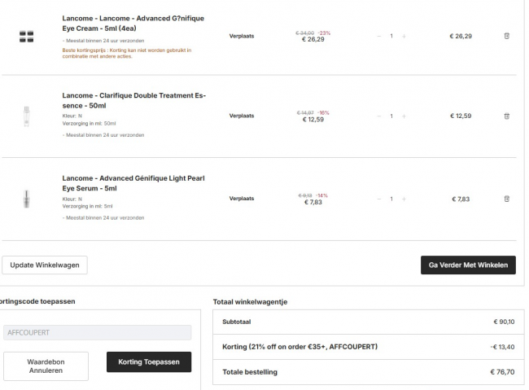Viewport: 529px width, 390px height.
Task: Click Verplaats for Light Pearl Eye Serum
Action: pos(241,199)
